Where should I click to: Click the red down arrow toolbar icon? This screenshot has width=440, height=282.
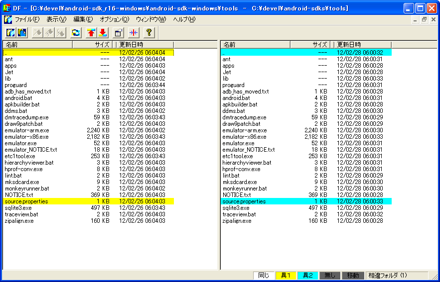coord(103,33)
